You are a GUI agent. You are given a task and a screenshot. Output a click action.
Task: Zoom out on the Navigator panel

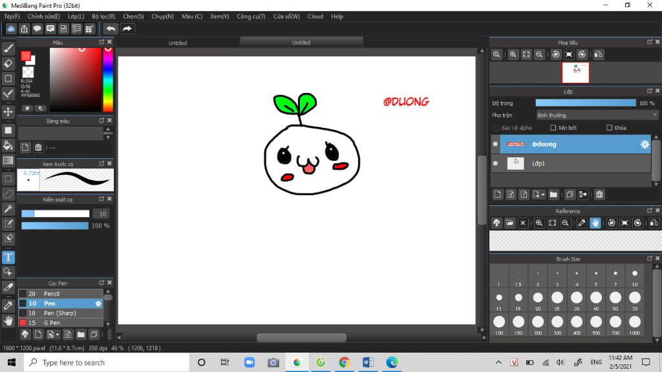(539, 54)
